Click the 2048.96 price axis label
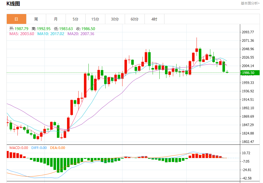 click(x=248, y=49)
